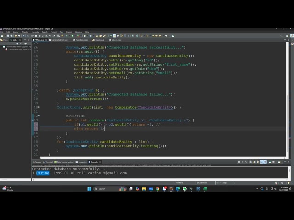Open the Help menu
294x220 pixels.
point(87,32)
